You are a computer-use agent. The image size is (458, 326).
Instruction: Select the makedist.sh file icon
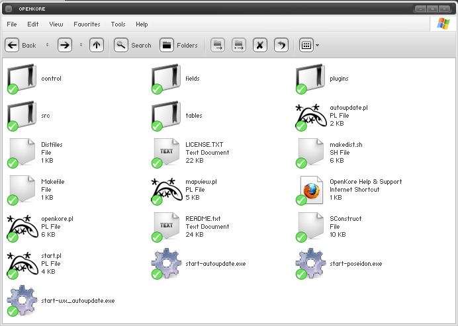[310, 153]
